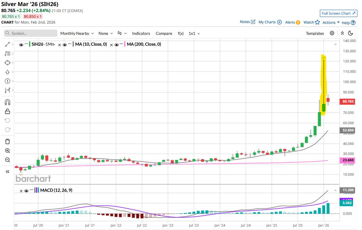
Task: Open the Actions dropdown menu
Action: click(x=331, y=23)
